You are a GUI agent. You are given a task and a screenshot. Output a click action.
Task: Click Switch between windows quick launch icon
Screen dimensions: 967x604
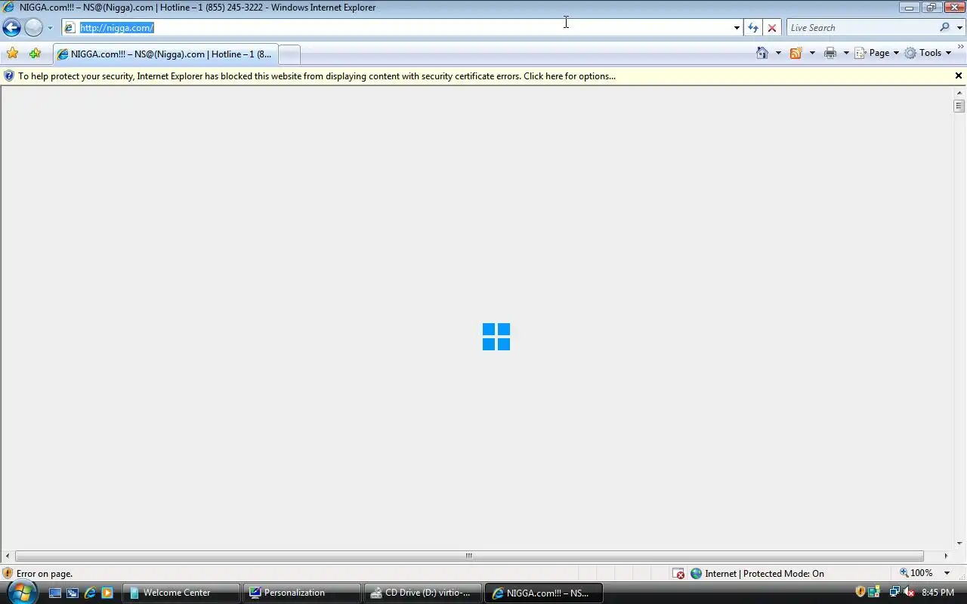click(x=73, y=593)
